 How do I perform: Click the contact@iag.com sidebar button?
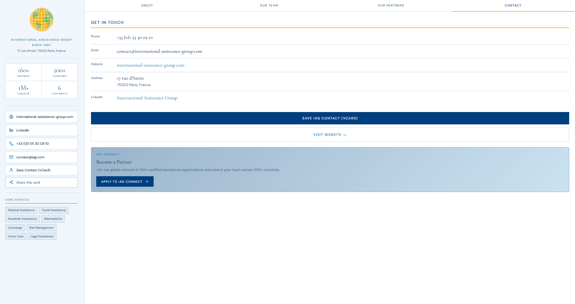41,157
